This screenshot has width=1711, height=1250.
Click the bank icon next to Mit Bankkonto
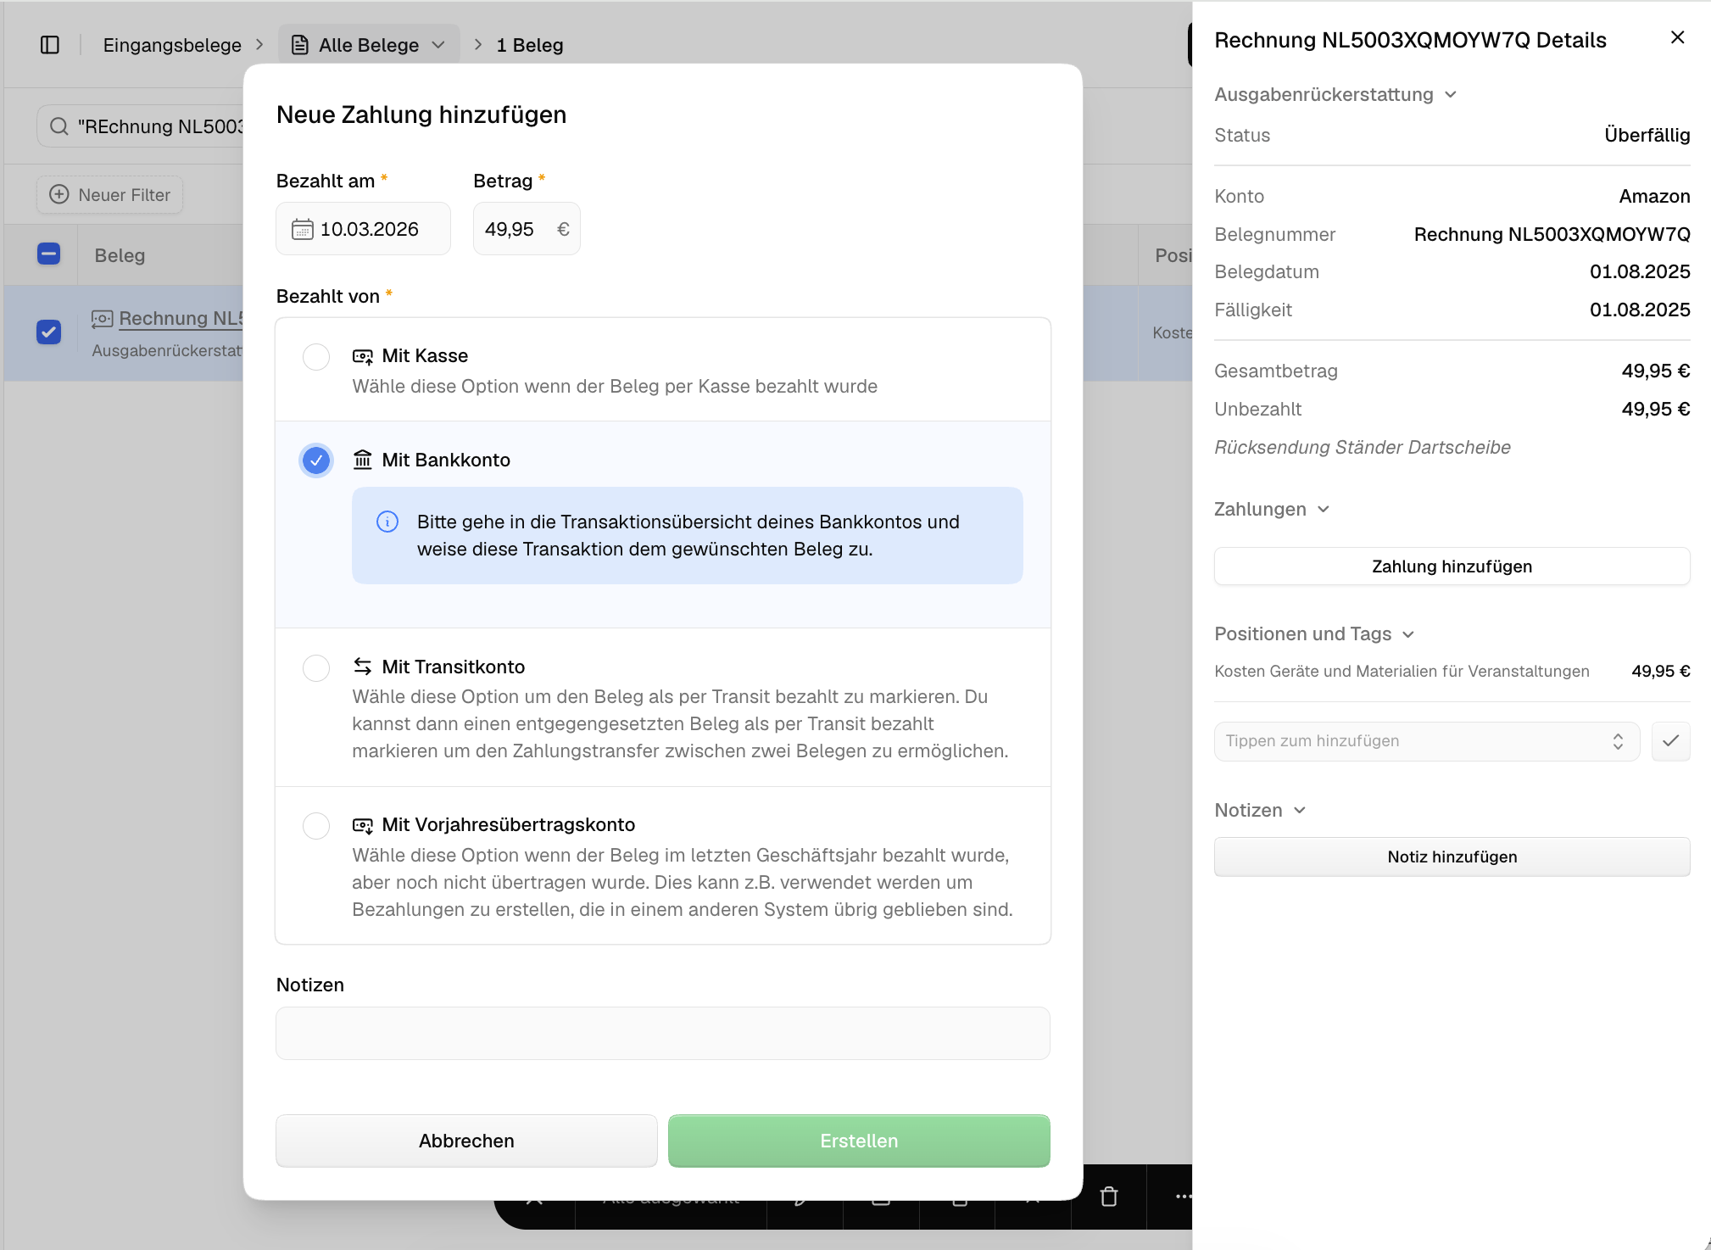point(363,460)
